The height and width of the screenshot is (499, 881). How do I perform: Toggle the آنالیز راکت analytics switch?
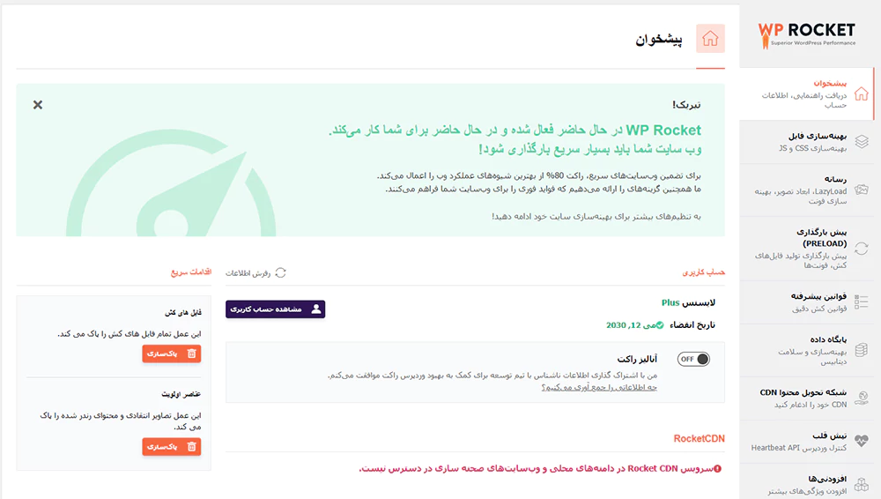pos(693,359)
